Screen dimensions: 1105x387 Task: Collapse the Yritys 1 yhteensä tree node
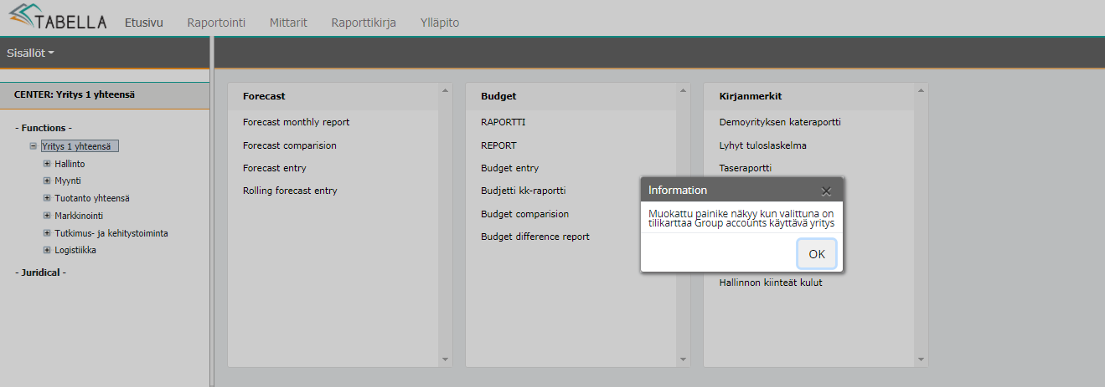pos(33,146)
